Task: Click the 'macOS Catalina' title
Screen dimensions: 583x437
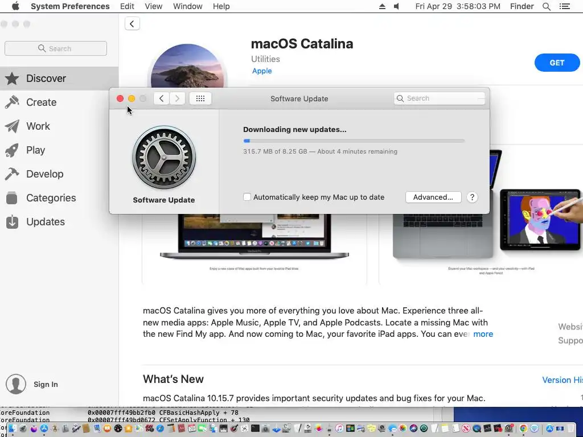Action: [302, 43]
